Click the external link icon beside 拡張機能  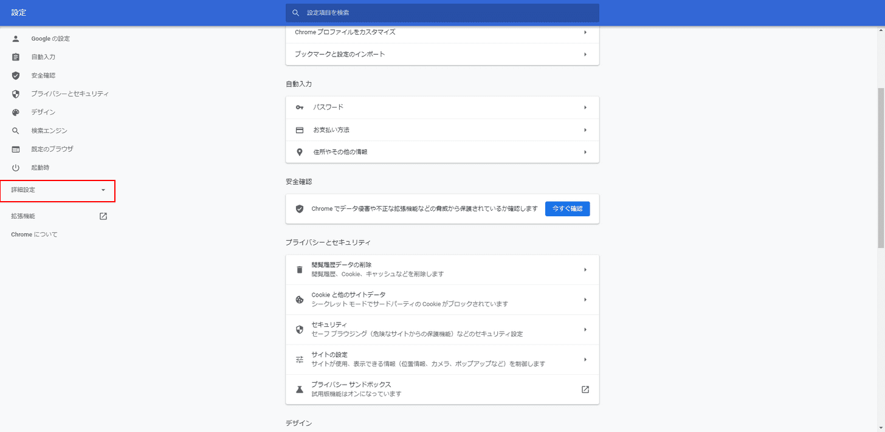click(103, 216)
